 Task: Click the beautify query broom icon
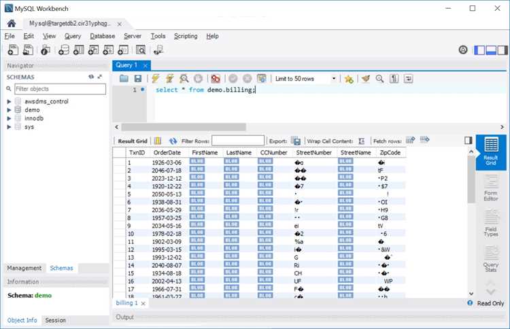coord(366,79)
